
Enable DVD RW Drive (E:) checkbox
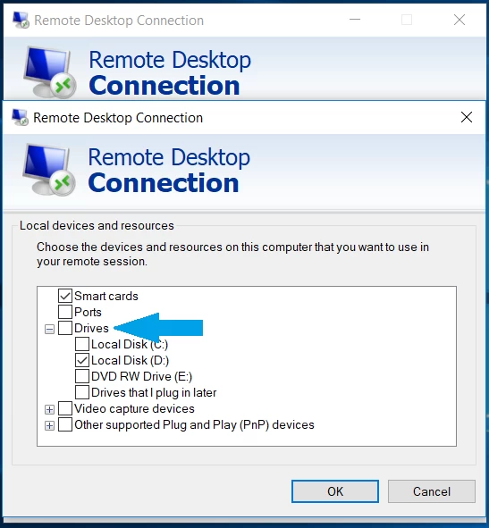(82, 376)
